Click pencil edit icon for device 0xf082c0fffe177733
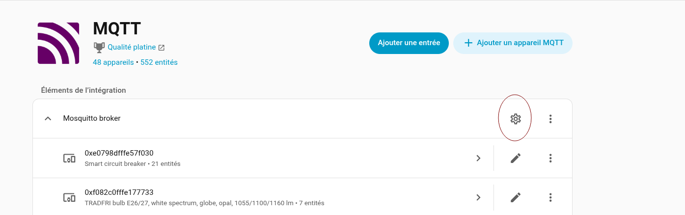This screenshot has width=685, height=215. [x=515, y=197]
